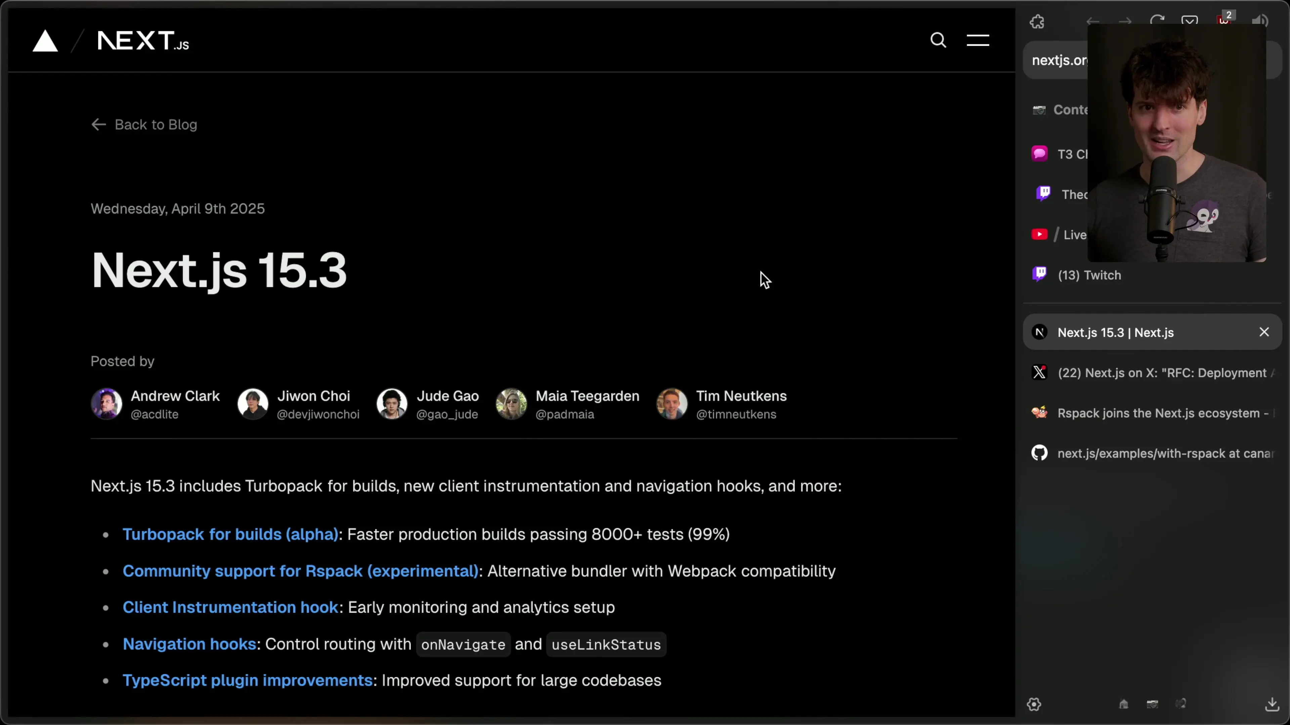Viewport: 1290px width, 725px height.
Task: Open the @devjiwonchoi handle
Action: (318, 414)
